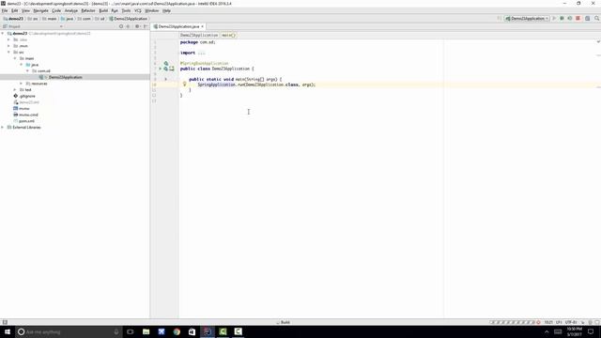Select the mvnw file
This screenshot has width=601, height=338.
coord(21,109)
